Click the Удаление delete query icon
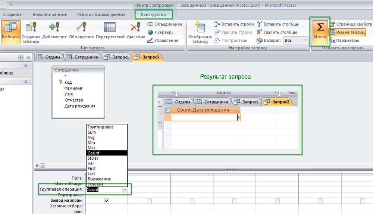Viewport: 373px width, 214px height. (135, 31)
